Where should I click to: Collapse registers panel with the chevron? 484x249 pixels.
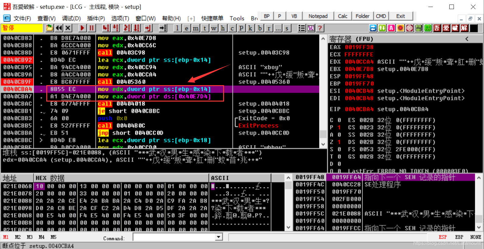(467, 39)
